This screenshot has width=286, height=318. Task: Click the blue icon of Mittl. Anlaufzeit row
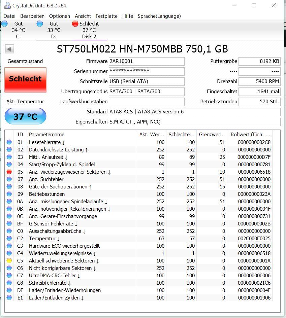point(9,157)
